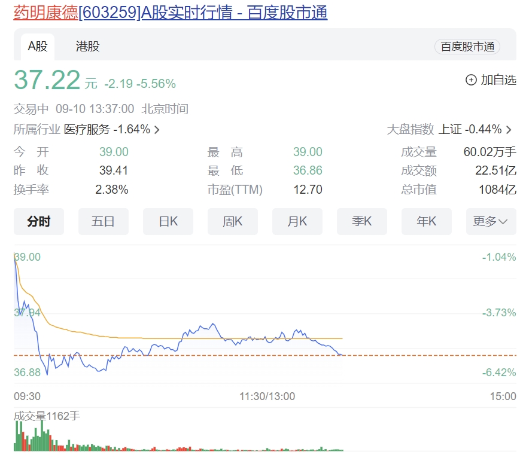Click the -6.42% chart axis label
Image resolution: width=526 pixels, height=461 pixels.
pos(499,372)
